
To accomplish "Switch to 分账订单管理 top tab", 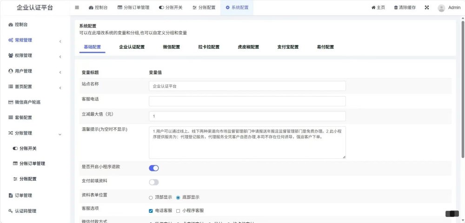I will click(133, 8).
